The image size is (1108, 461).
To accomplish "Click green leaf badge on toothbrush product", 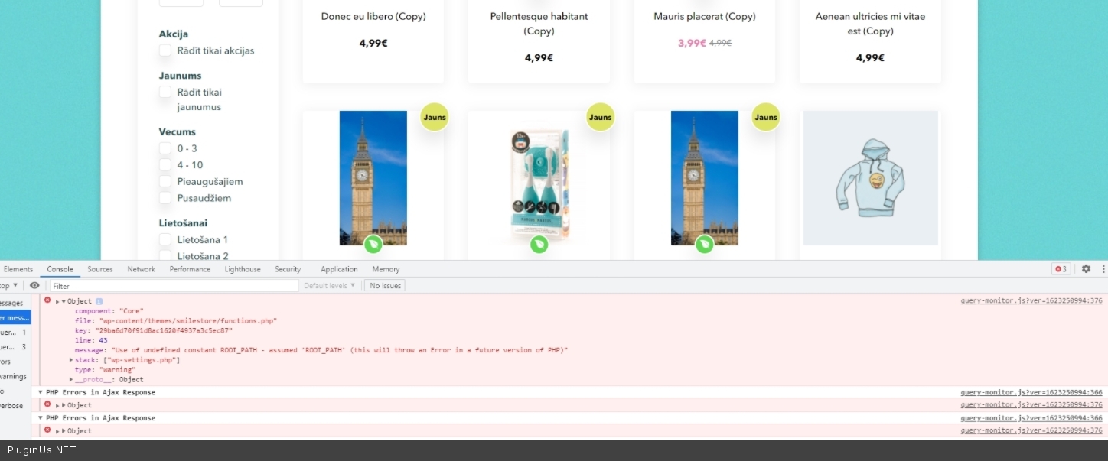I will [x=539, y=244].
